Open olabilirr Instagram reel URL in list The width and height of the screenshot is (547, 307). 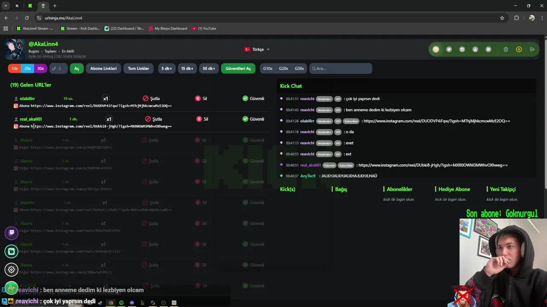[x=101, y=106]
